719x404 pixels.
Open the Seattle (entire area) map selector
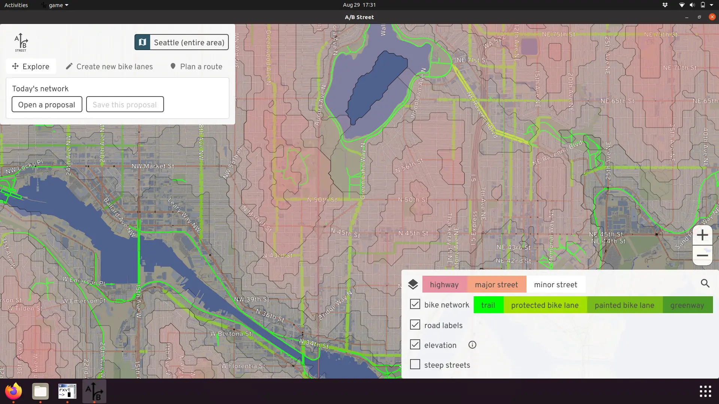(189, 42)
